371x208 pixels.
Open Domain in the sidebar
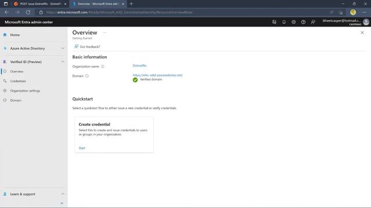(x=16, y=101)
